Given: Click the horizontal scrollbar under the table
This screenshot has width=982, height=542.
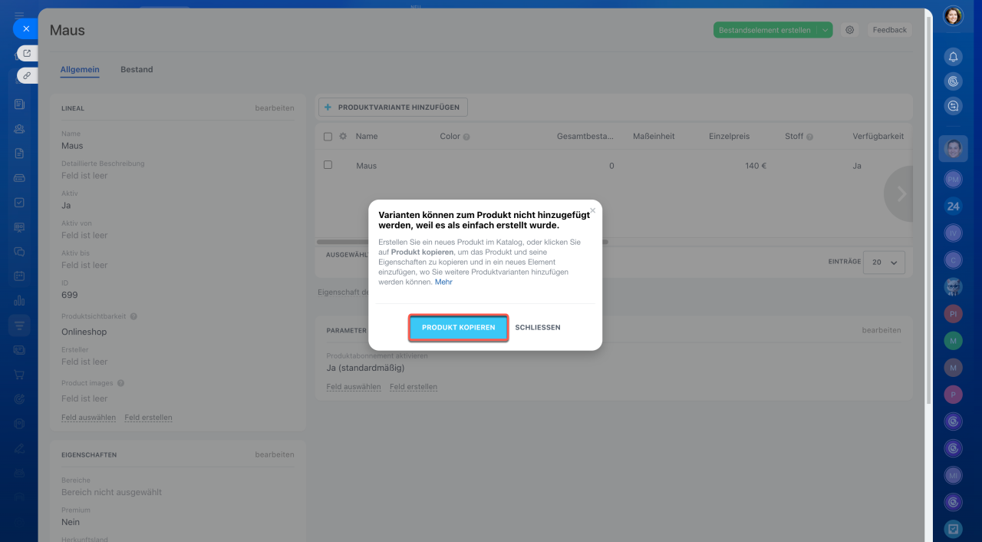Looking at the screenshot, I should coord(462,242).
